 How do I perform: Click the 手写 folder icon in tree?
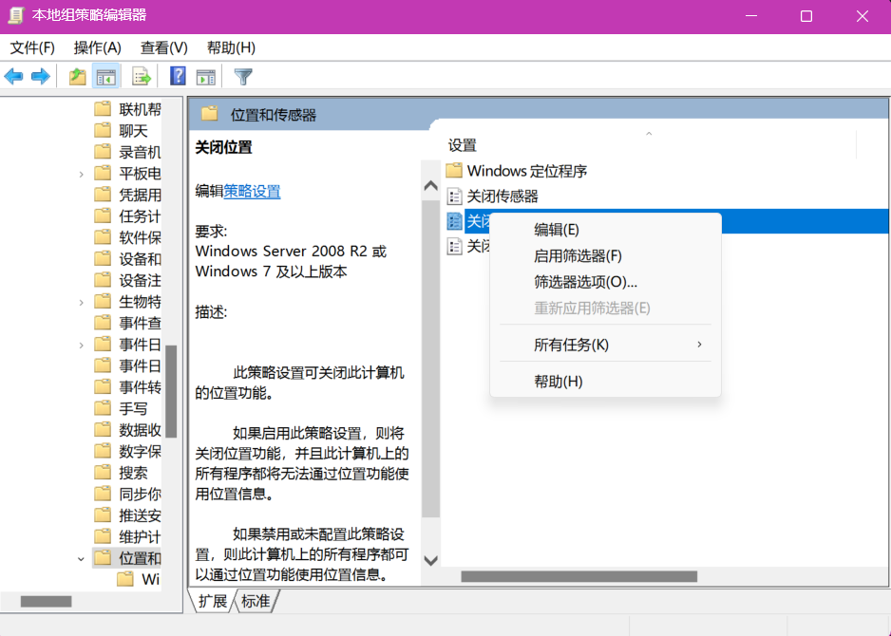click(x=103, y=408)
